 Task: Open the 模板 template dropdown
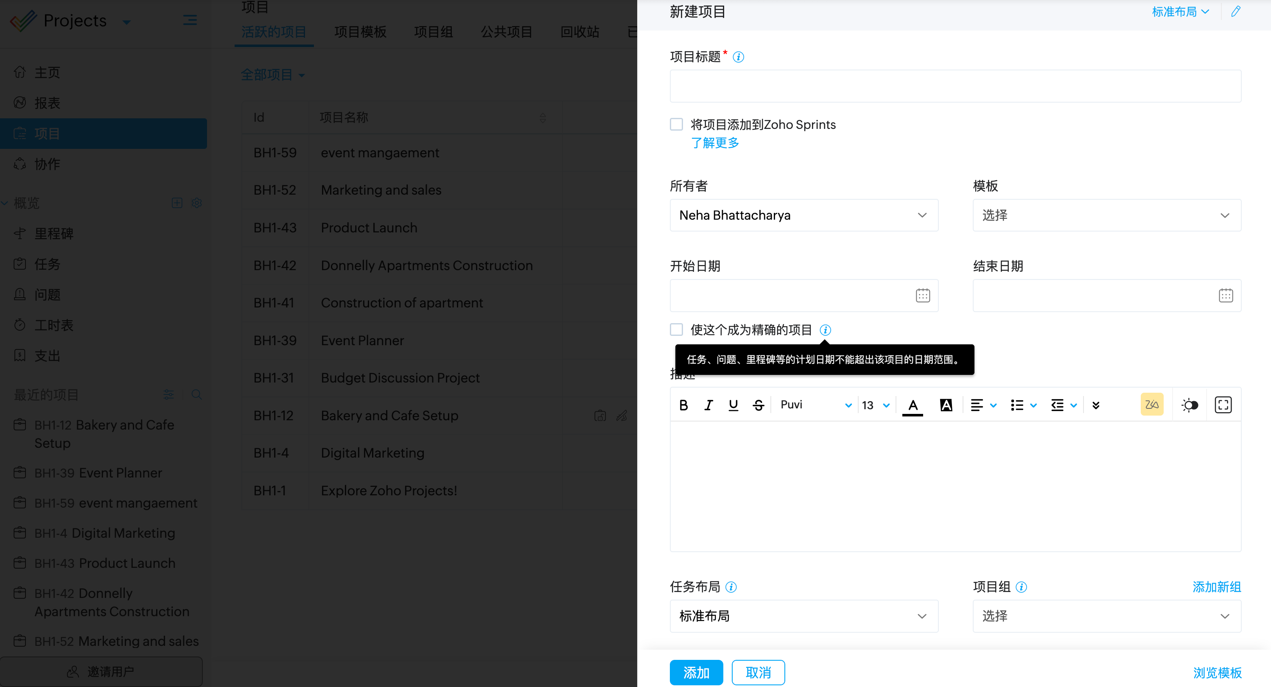click(x=1106, y=215)
